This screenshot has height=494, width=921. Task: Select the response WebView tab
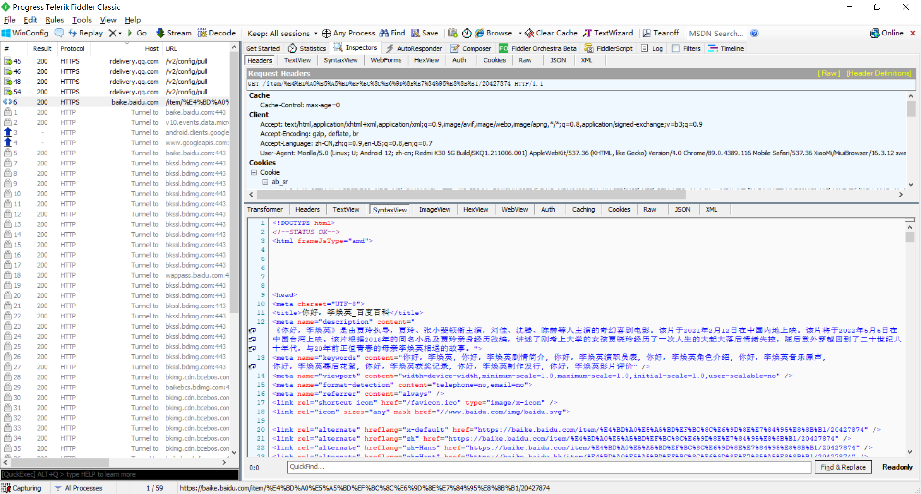tap(514, 210)
